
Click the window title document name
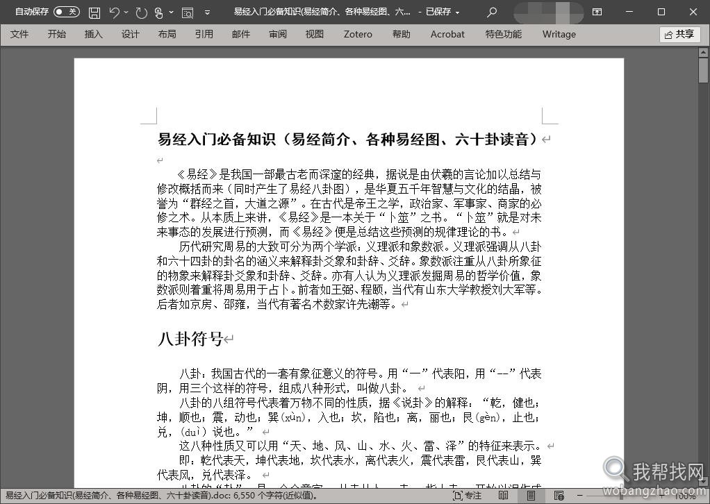coord(322,12)
